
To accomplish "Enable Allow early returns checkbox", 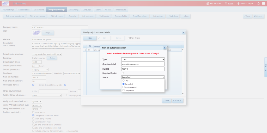I will (x=33, y=118).
